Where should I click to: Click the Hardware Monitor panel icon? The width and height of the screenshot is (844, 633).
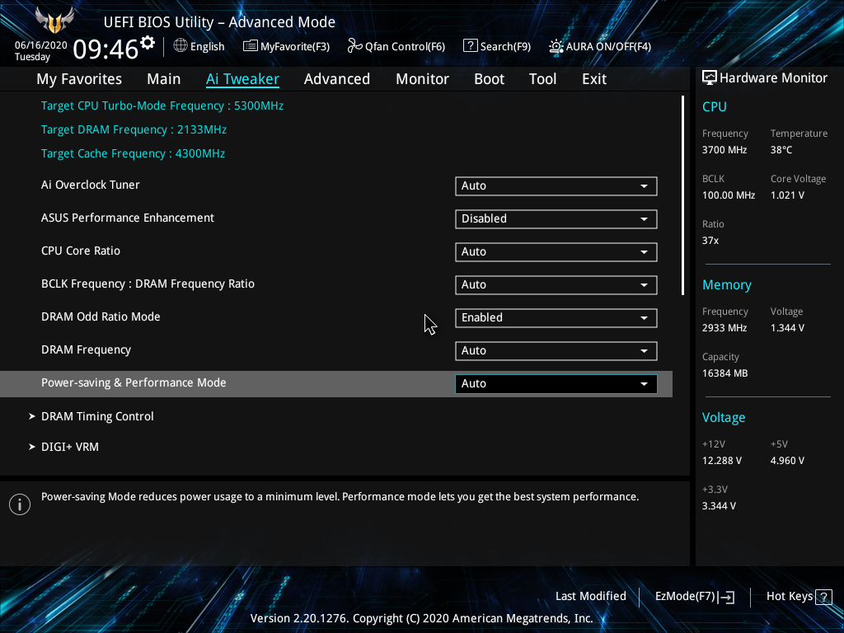coord(709,77)
